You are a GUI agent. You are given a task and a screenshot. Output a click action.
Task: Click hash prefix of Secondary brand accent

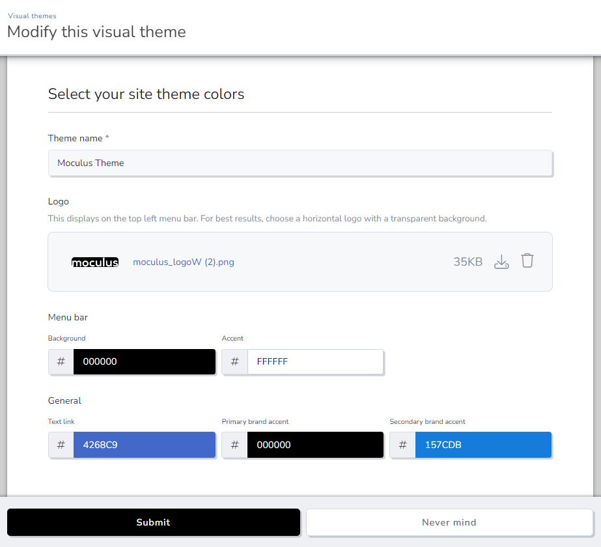point(403,445)
